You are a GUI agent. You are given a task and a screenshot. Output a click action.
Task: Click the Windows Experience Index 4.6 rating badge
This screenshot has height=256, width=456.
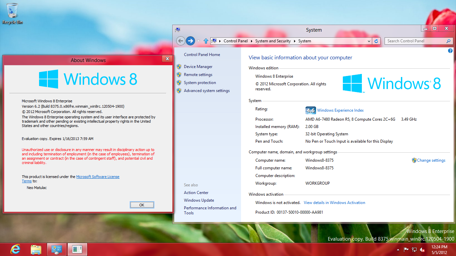[310, 110]
